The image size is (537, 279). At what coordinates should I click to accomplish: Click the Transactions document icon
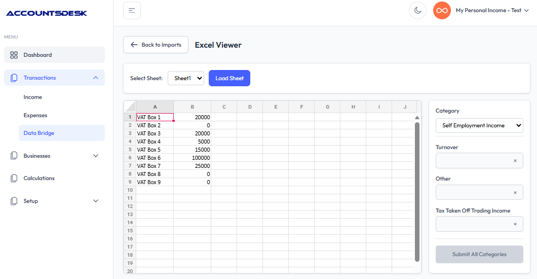pyautogui.click(x=14, y=78)
